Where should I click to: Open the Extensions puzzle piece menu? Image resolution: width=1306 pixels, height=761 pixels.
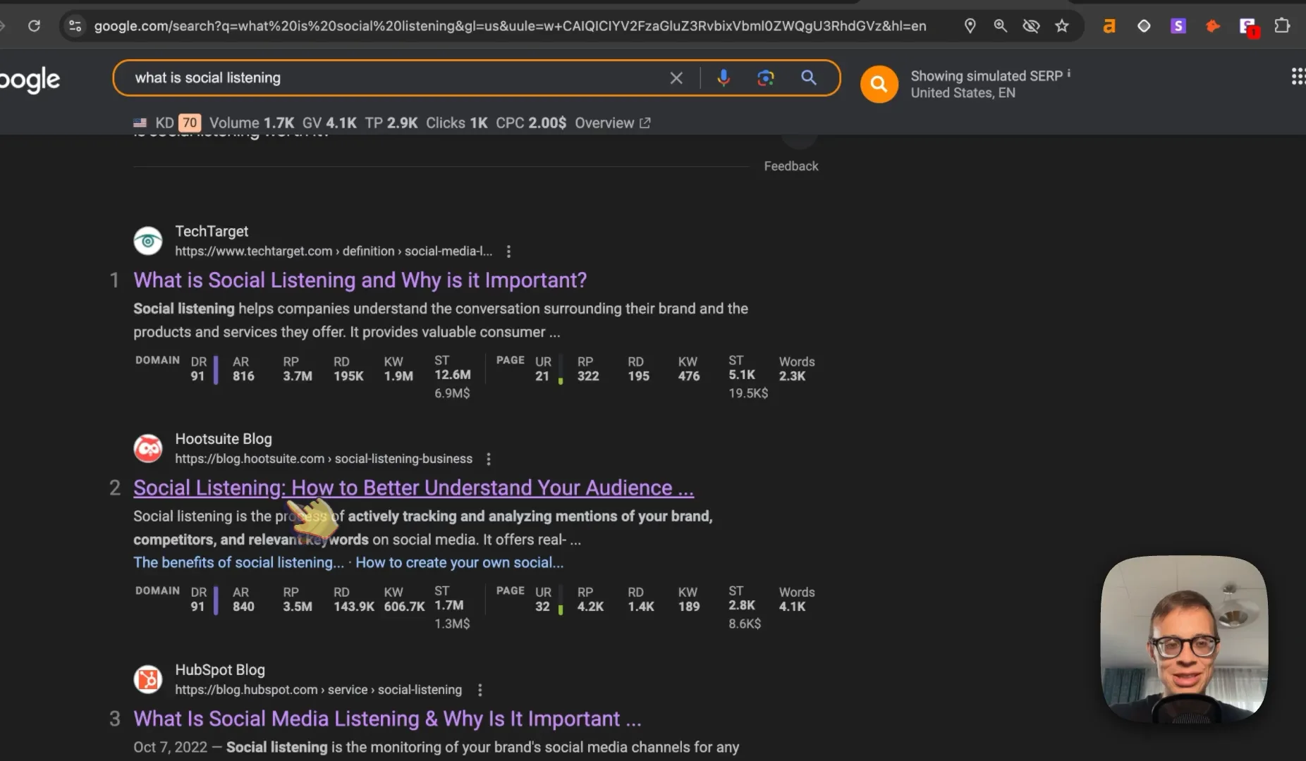click(x=1282, y=26)
